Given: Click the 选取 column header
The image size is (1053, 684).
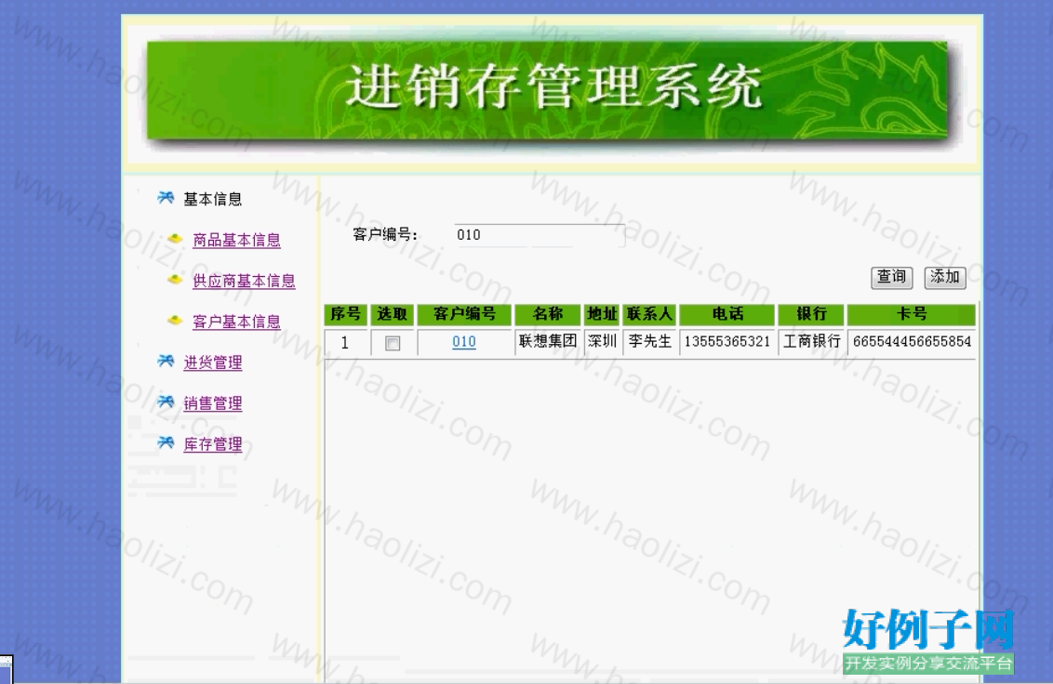Looking at the screenshot, I should pos(393,314).
